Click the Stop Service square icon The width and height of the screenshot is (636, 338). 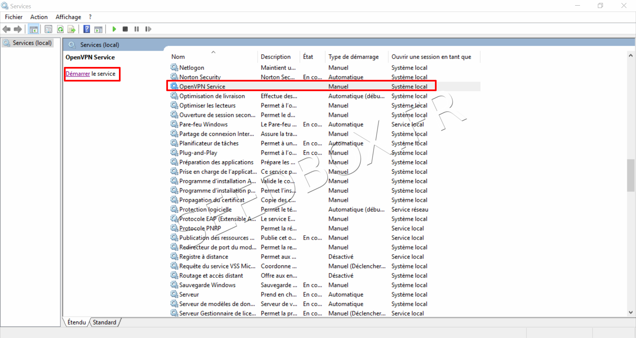125,29
